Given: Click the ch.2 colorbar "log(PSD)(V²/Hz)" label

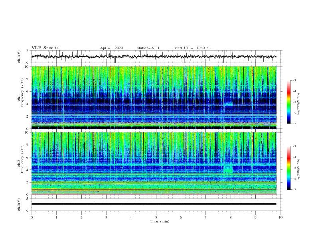Looking at the screenshot, I should tap(299, 169).
